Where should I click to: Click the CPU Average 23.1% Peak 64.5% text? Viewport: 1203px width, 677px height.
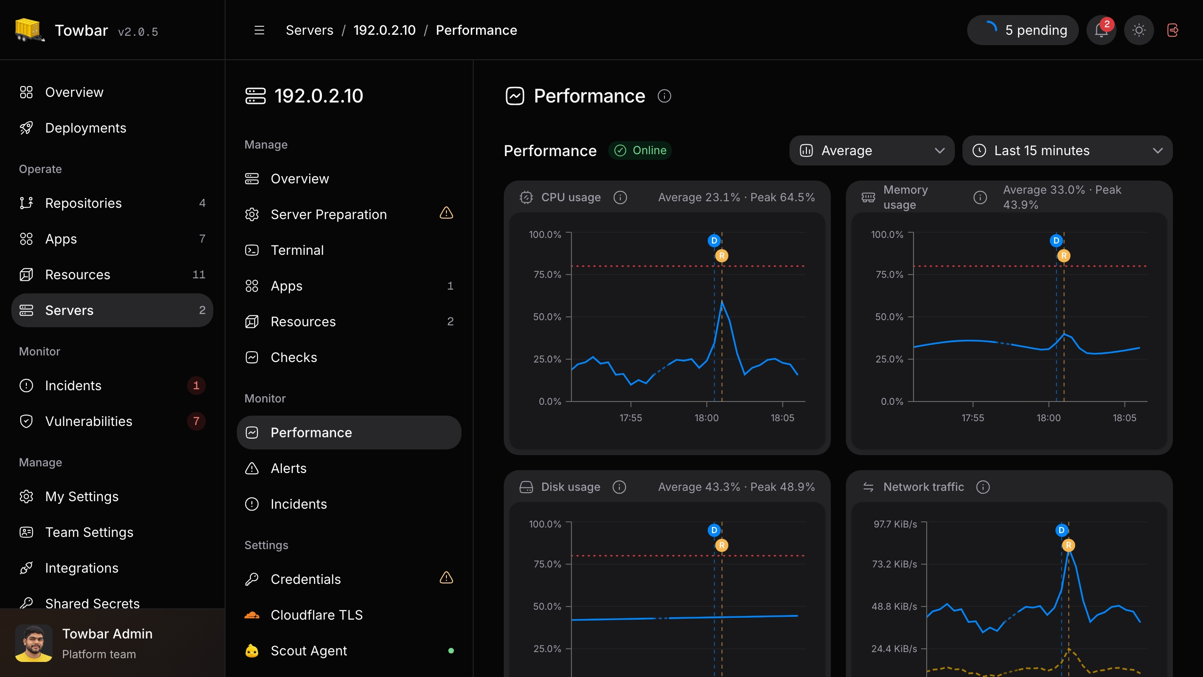736,197
